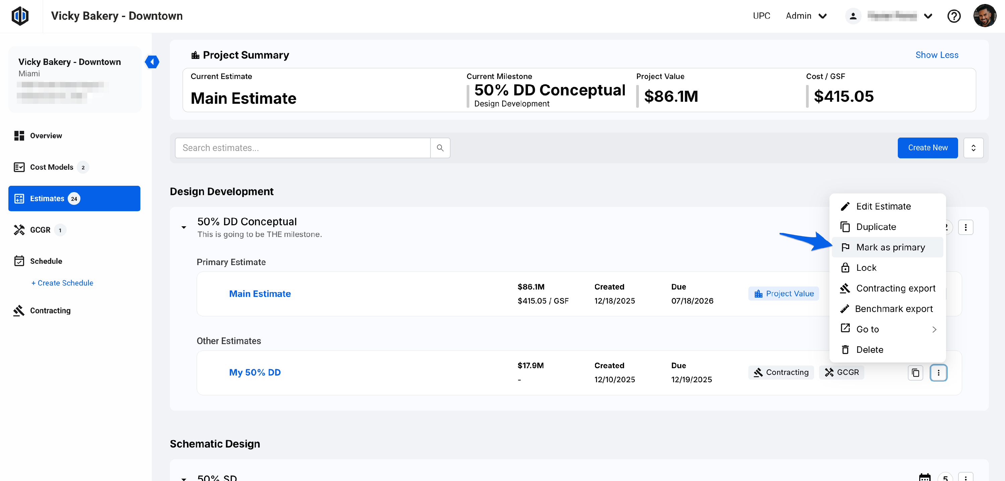Open the Main Estimate link

(260, 294)
